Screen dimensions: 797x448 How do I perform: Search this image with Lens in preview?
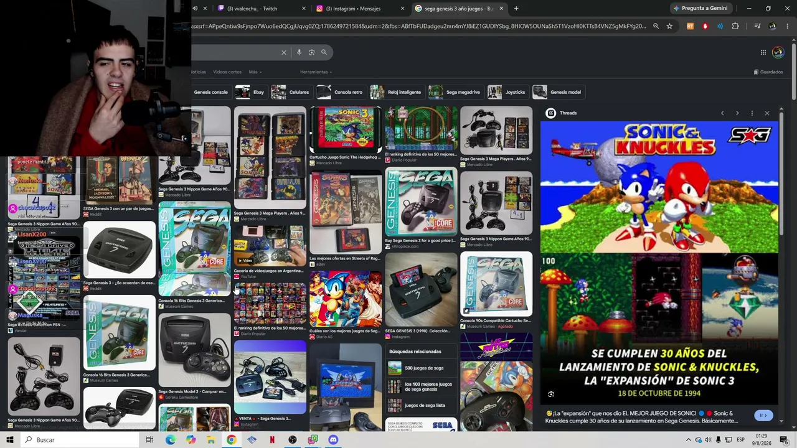[551, 394]
